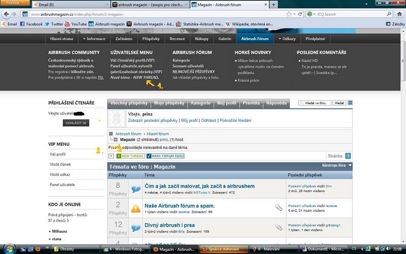Collapse the forum header with the minus toggle
Image resolution: width=406 pixels, height=254 pixels.
(350, 103)
